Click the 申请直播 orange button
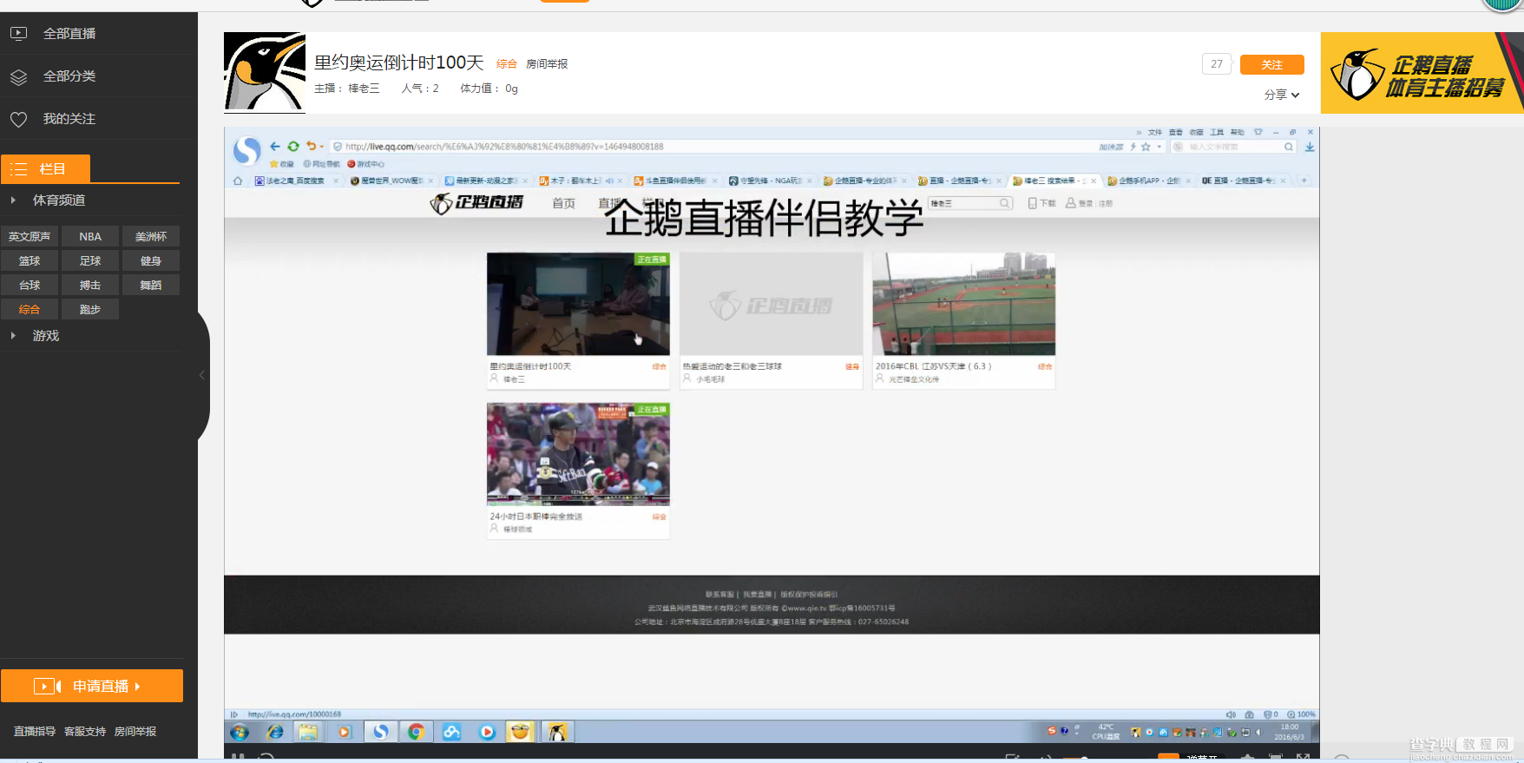 92,686
